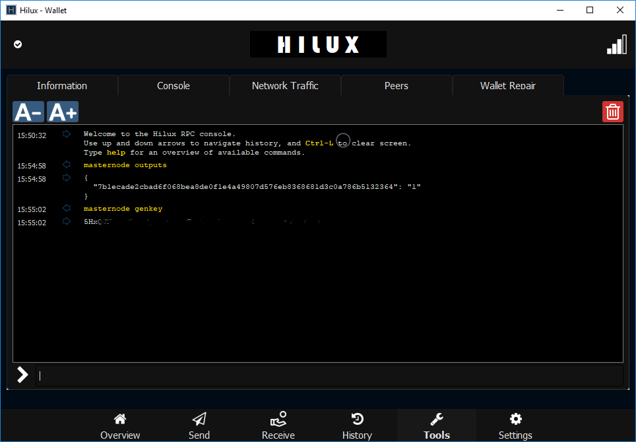
Task: Click the command arrow beside 'masternode genkey'
Action: (67, 208)
